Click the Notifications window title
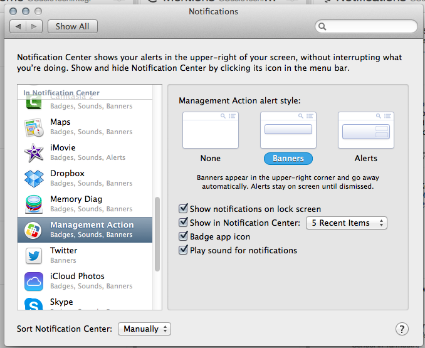 [x=213, y=12]
